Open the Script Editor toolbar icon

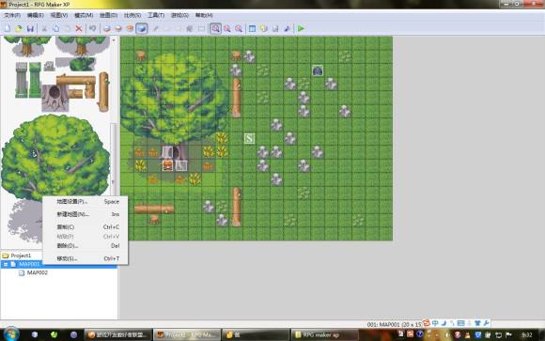[x=275, y=28]
